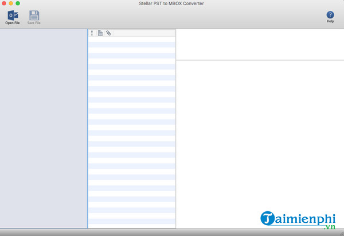Image resolution: width=344 pixels, height=236 pixels.
Task: Click the Open File Outlook icon
Action: [x=12, y=15]
